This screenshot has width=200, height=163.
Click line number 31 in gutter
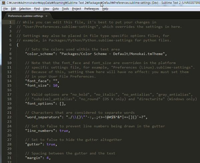coord(9,158)
